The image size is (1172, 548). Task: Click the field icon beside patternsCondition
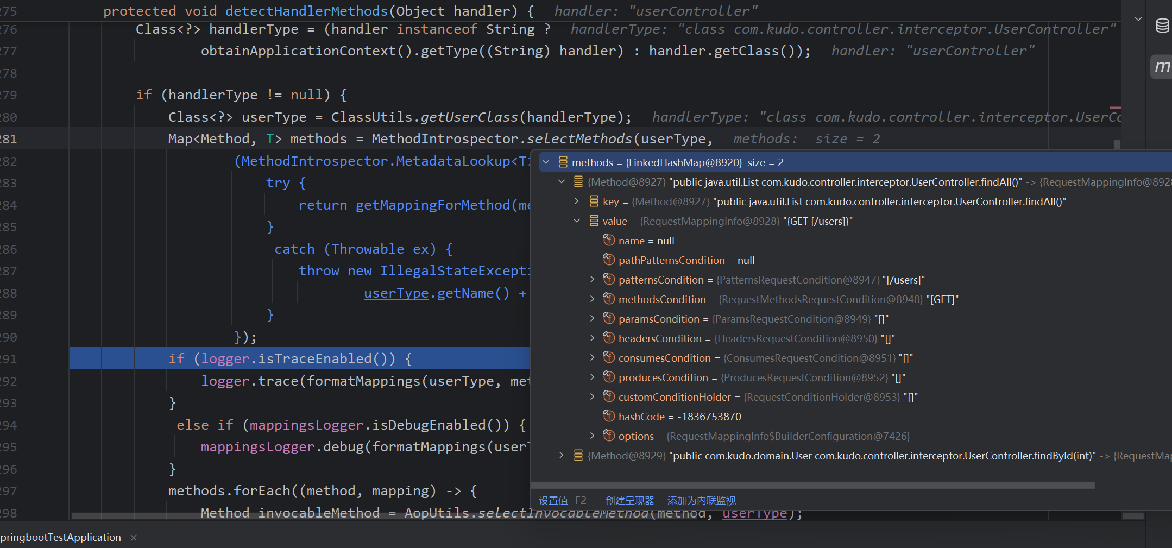pos(609,279)
